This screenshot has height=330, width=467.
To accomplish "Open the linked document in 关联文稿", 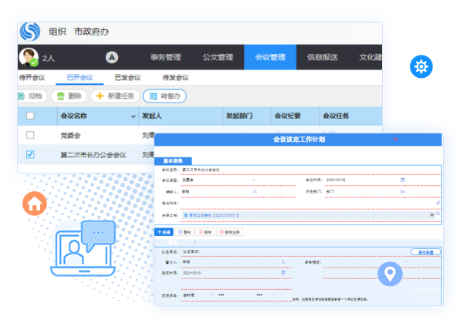I will click(214, 215).
